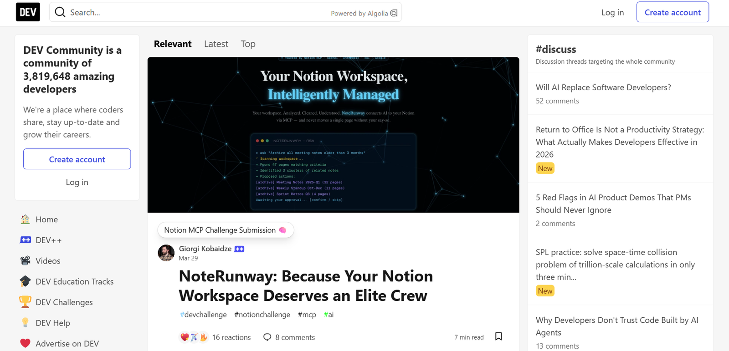Click the Videos camera icon
Image resolution: width=729 pixels, height=351 pixels.
click(x=26, y=260)
